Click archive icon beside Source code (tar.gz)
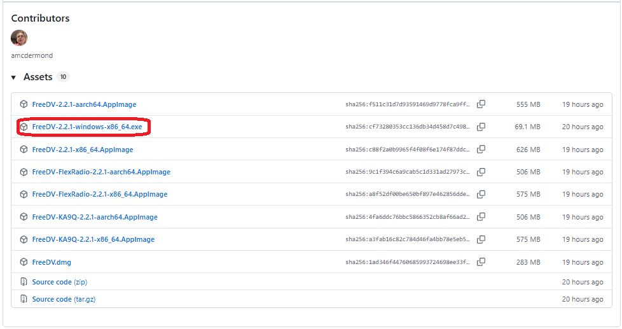 tap(24, 299)
